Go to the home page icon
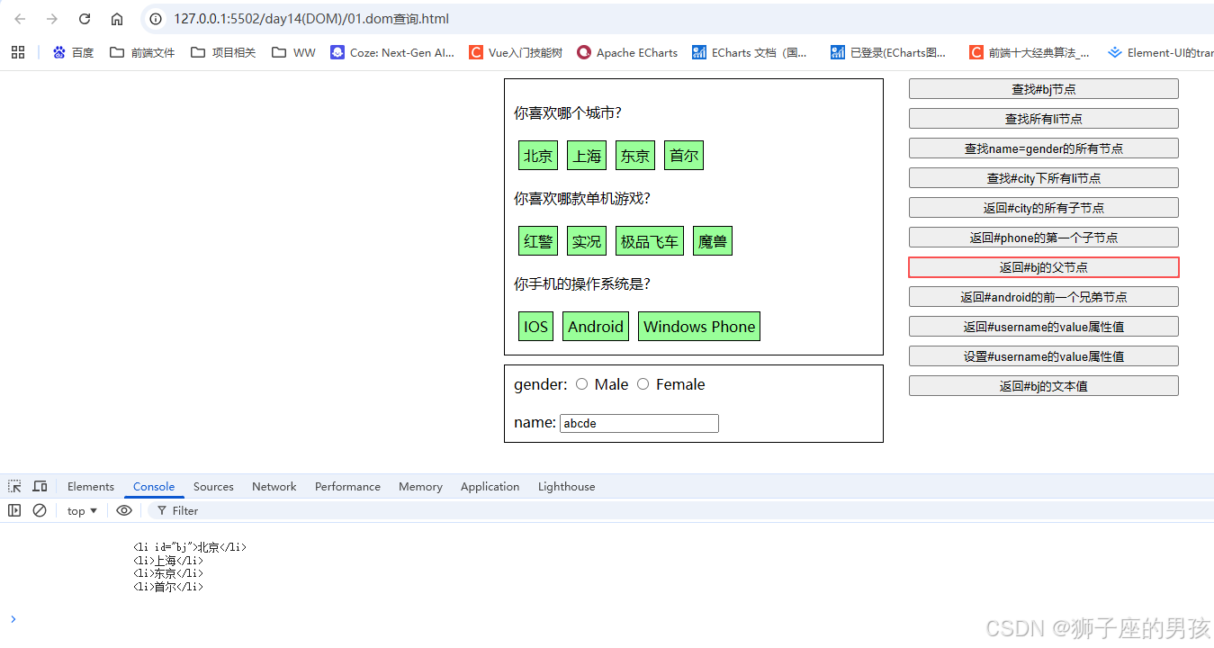1214x648 pixels. [x=117, y=19]
